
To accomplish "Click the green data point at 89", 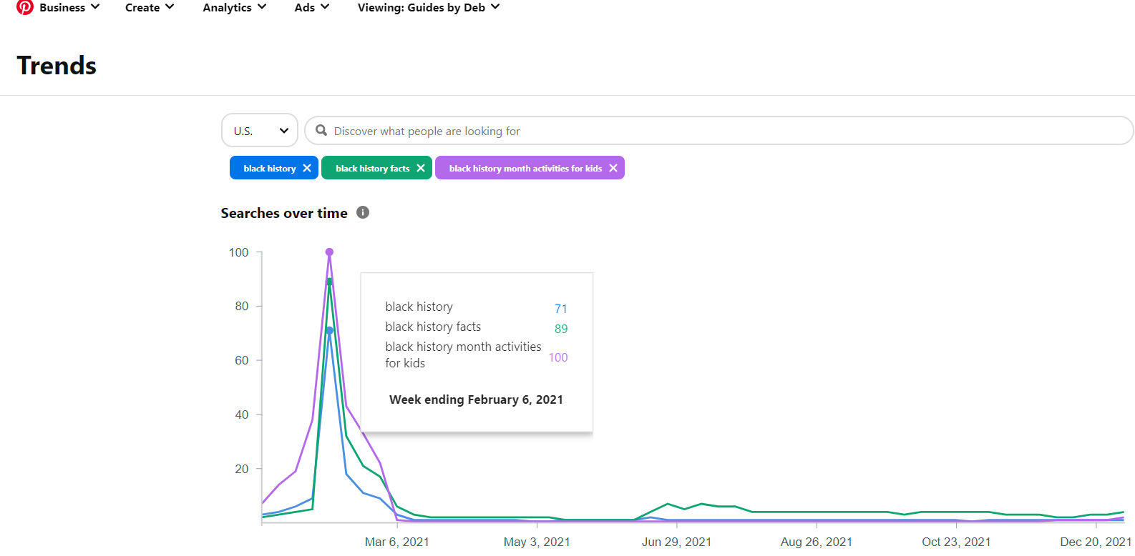I will pos(329,282).
